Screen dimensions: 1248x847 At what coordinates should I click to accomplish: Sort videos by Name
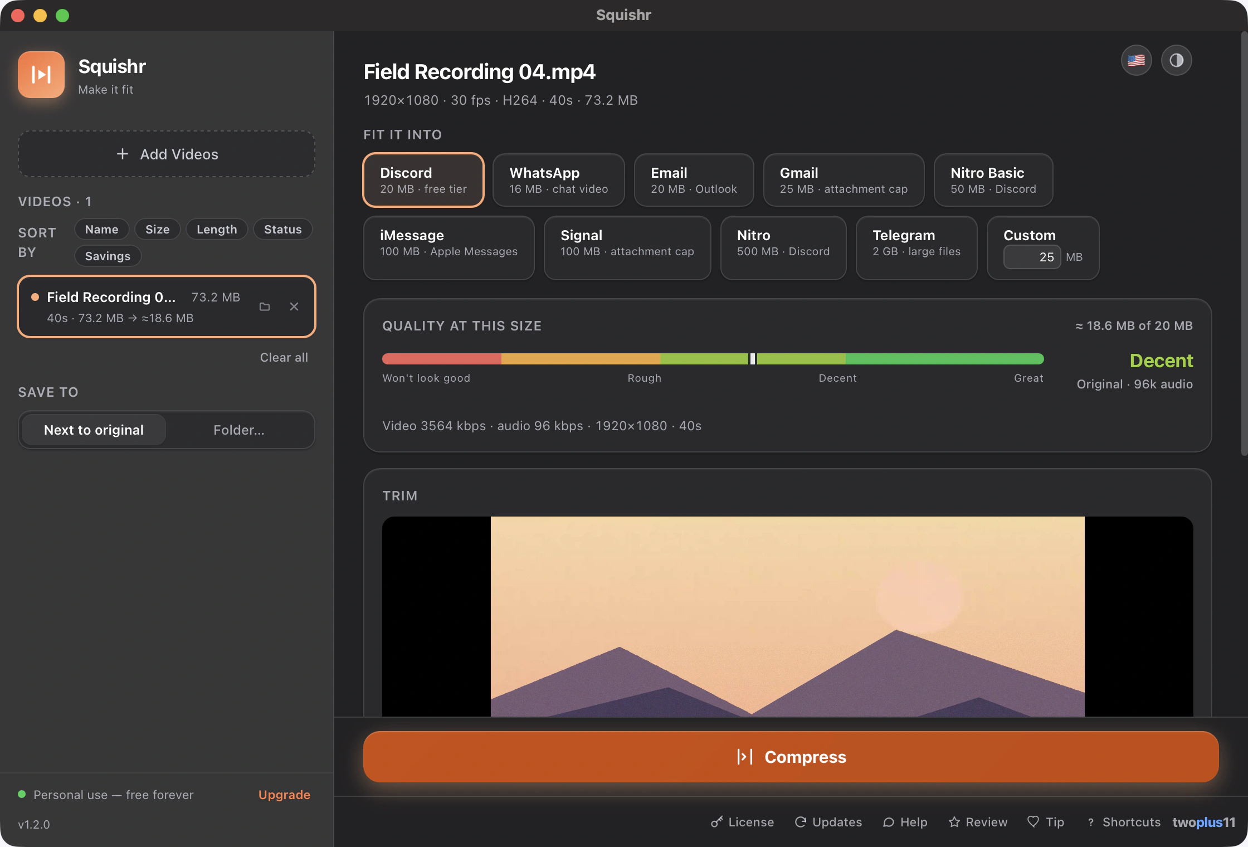[101, 229]
